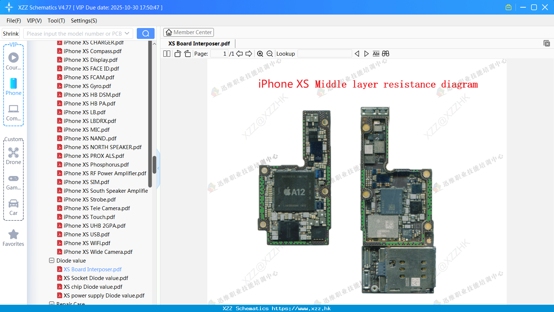Open iPhone XS Compass.pdf

(x=92, y=51)
